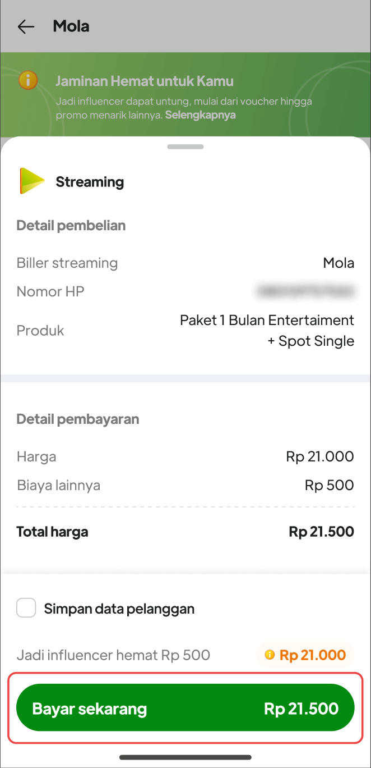Screen dimensions: 371x768
Task: Tap the blurred Nomor HP value
Action: (x=305, y=291)
